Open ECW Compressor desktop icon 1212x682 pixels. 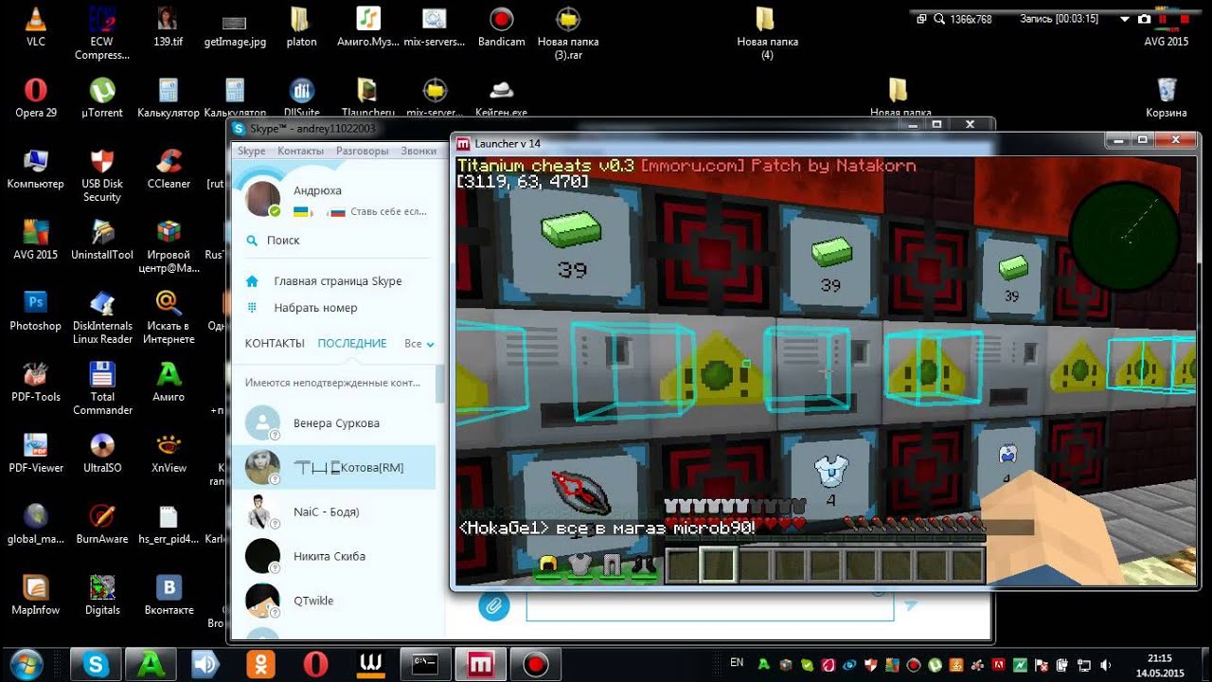pos(102,33)
